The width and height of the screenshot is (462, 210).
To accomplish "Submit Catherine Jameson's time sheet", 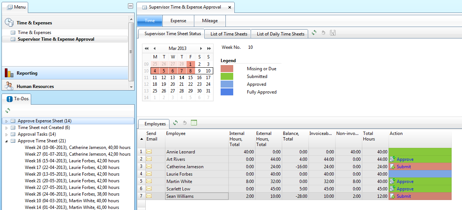I will coord(403,167).
